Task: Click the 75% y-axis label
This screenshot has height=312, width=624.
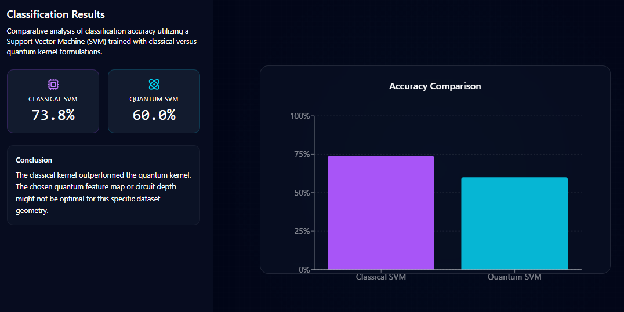Action: tap(302, 154)
